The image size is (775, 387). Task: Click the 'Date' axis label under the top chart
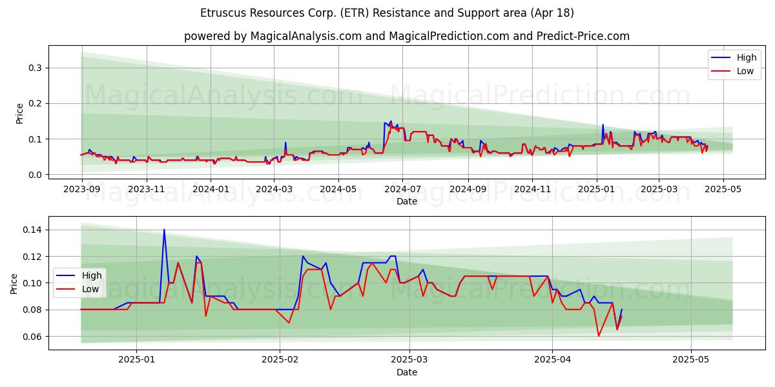407,202
